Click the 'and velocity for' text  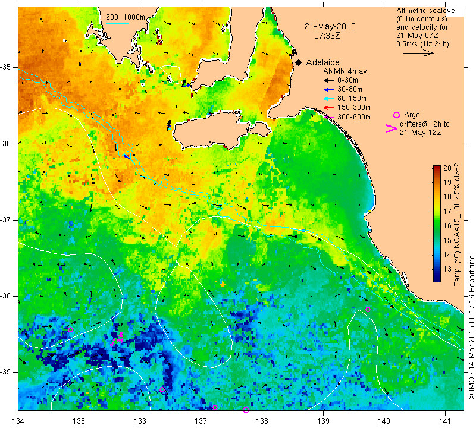click(x=422, y=27)
